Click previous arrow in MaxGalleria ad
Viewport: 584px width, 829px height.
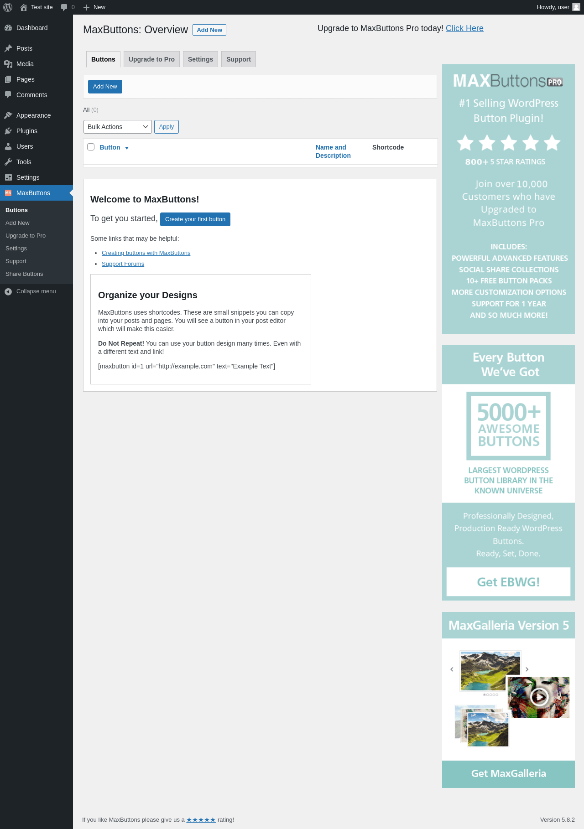(452, 669)
